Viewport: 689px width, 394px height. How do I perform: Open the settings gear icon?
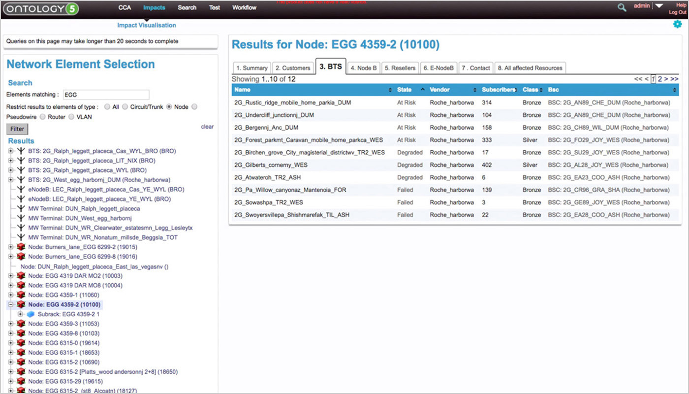(677, 24)
